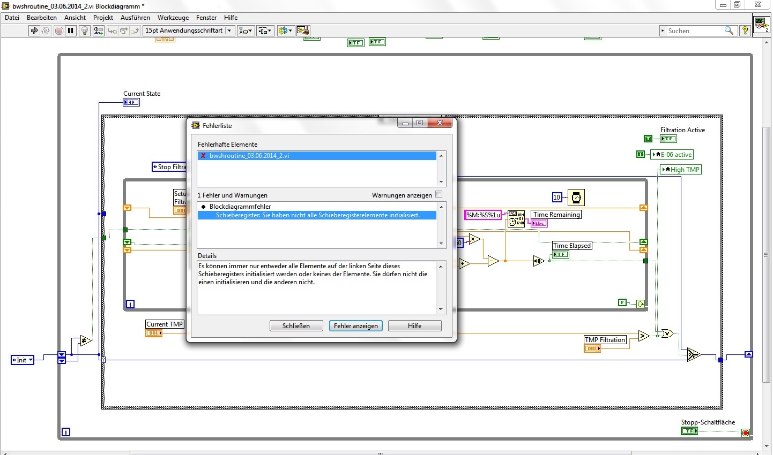Click the Or logic gate node
Screen dimensions: 773x455
pos(667,333)
